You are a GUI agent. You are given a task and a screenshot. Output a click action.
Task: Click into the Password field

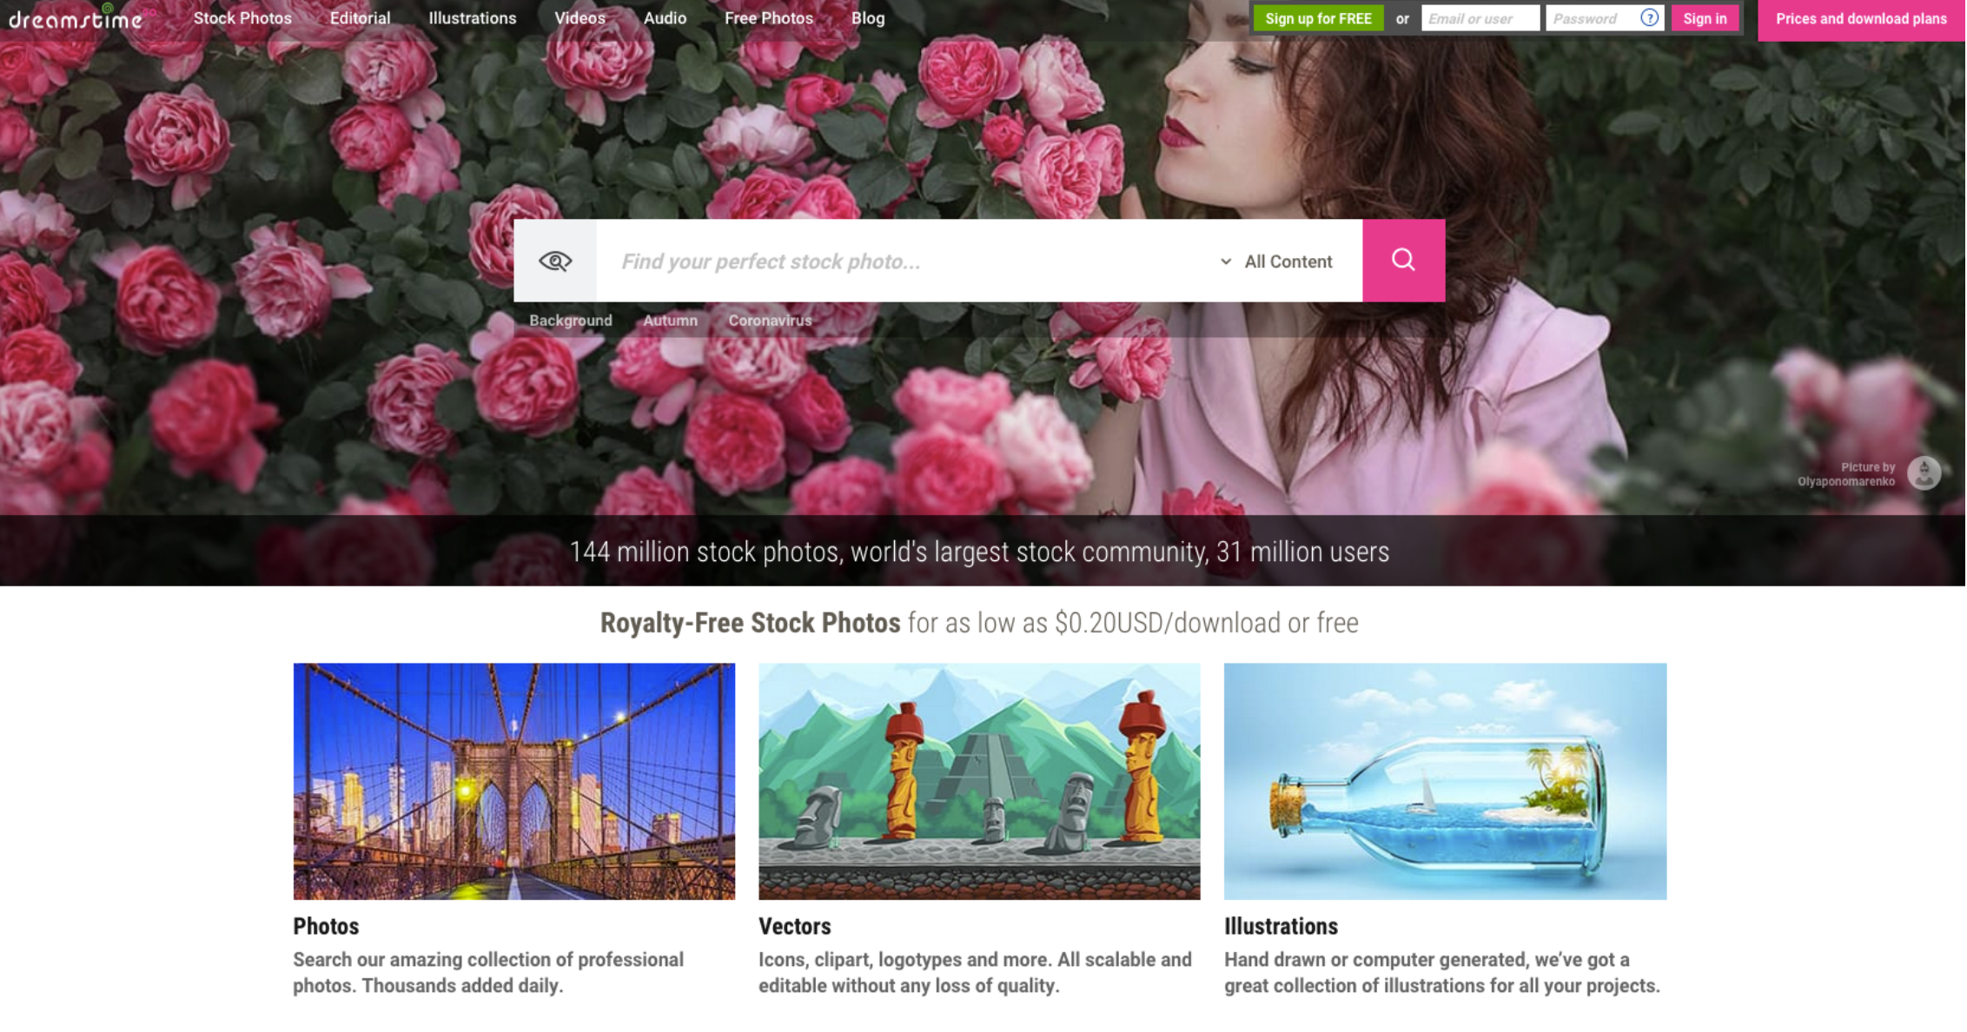point(1592,18)
